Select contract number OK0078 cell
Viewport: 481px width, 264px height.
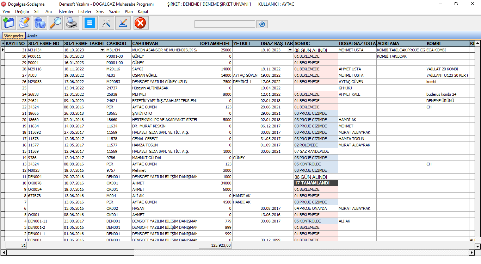(45, 183)
